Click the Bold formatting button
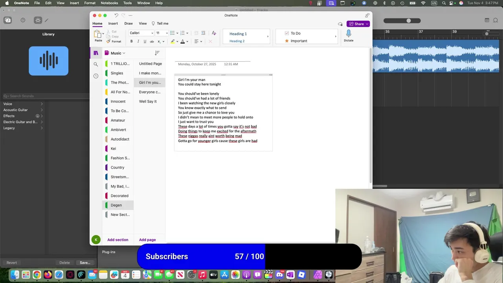This screenshot has height=283, width=503. point(131,41)
